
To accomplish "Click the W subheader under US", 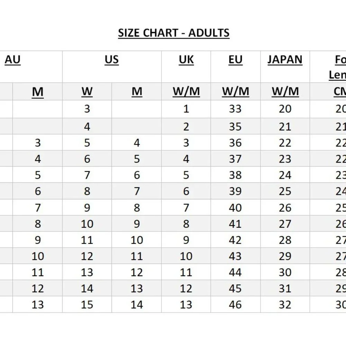I will [x=87, y=92].
